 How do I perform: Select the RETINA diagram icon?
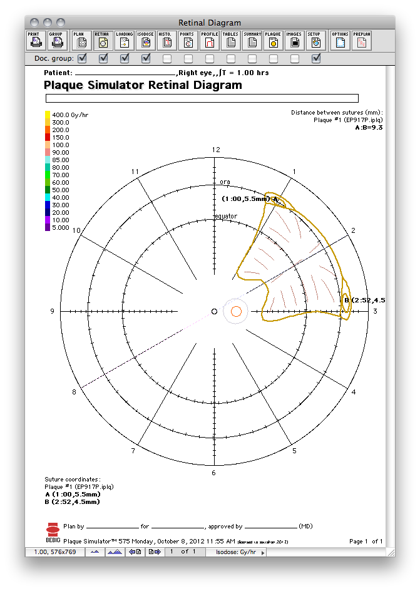click(x=103, y=41)
